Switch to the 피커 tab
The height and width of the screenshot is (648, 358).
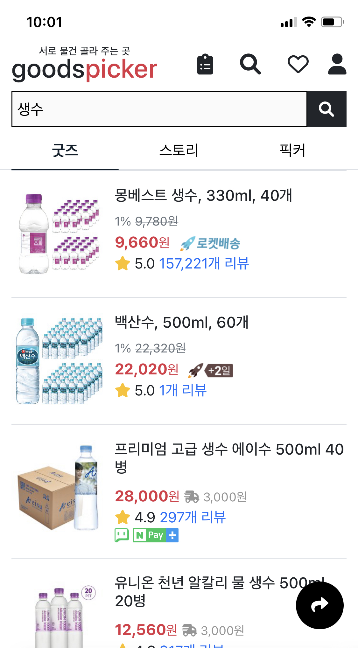click(292, 150)
